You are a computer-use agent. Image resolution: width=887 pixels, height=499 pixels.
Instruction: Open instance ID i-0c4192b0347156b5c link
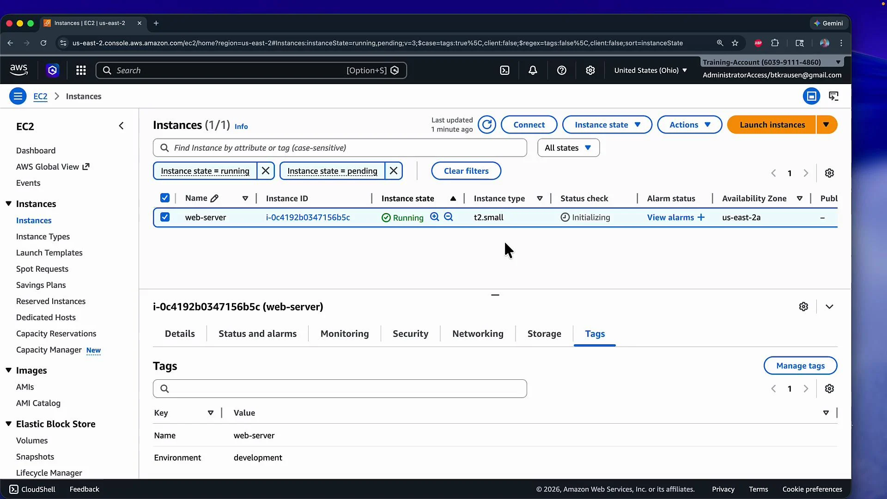coord(308,217)
